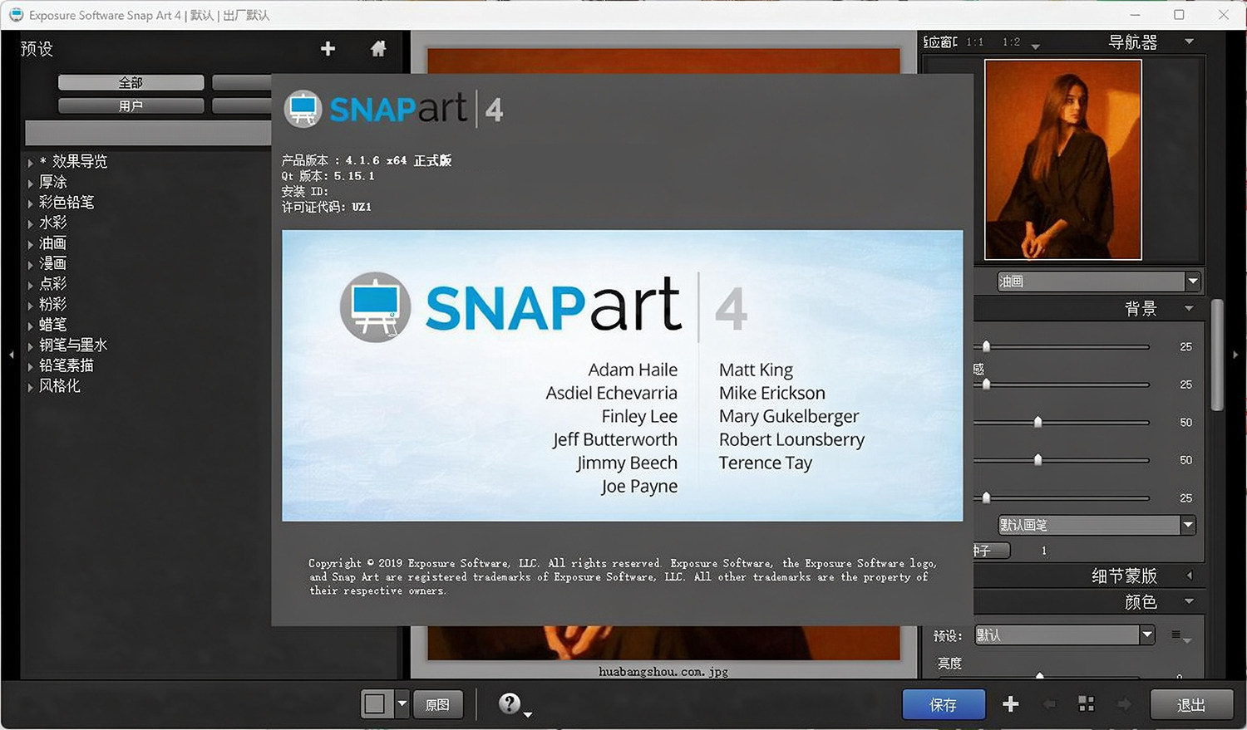The height and width of the screenshot is (730, 1247).
Task: Click the right arrow icon in the bottom bar
Action: coord(1124,704)
